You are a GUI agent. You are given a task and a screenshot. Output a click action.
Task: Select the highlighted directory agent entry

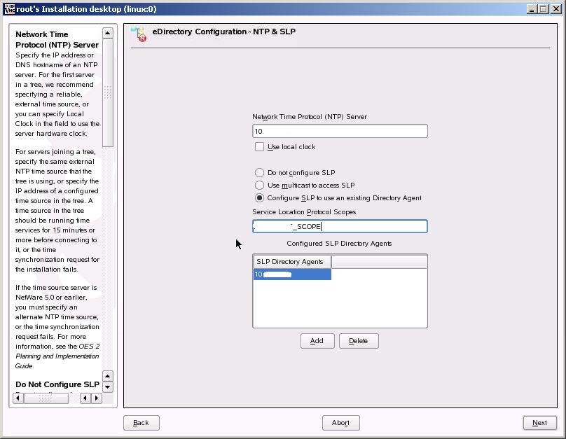point(292,274)
